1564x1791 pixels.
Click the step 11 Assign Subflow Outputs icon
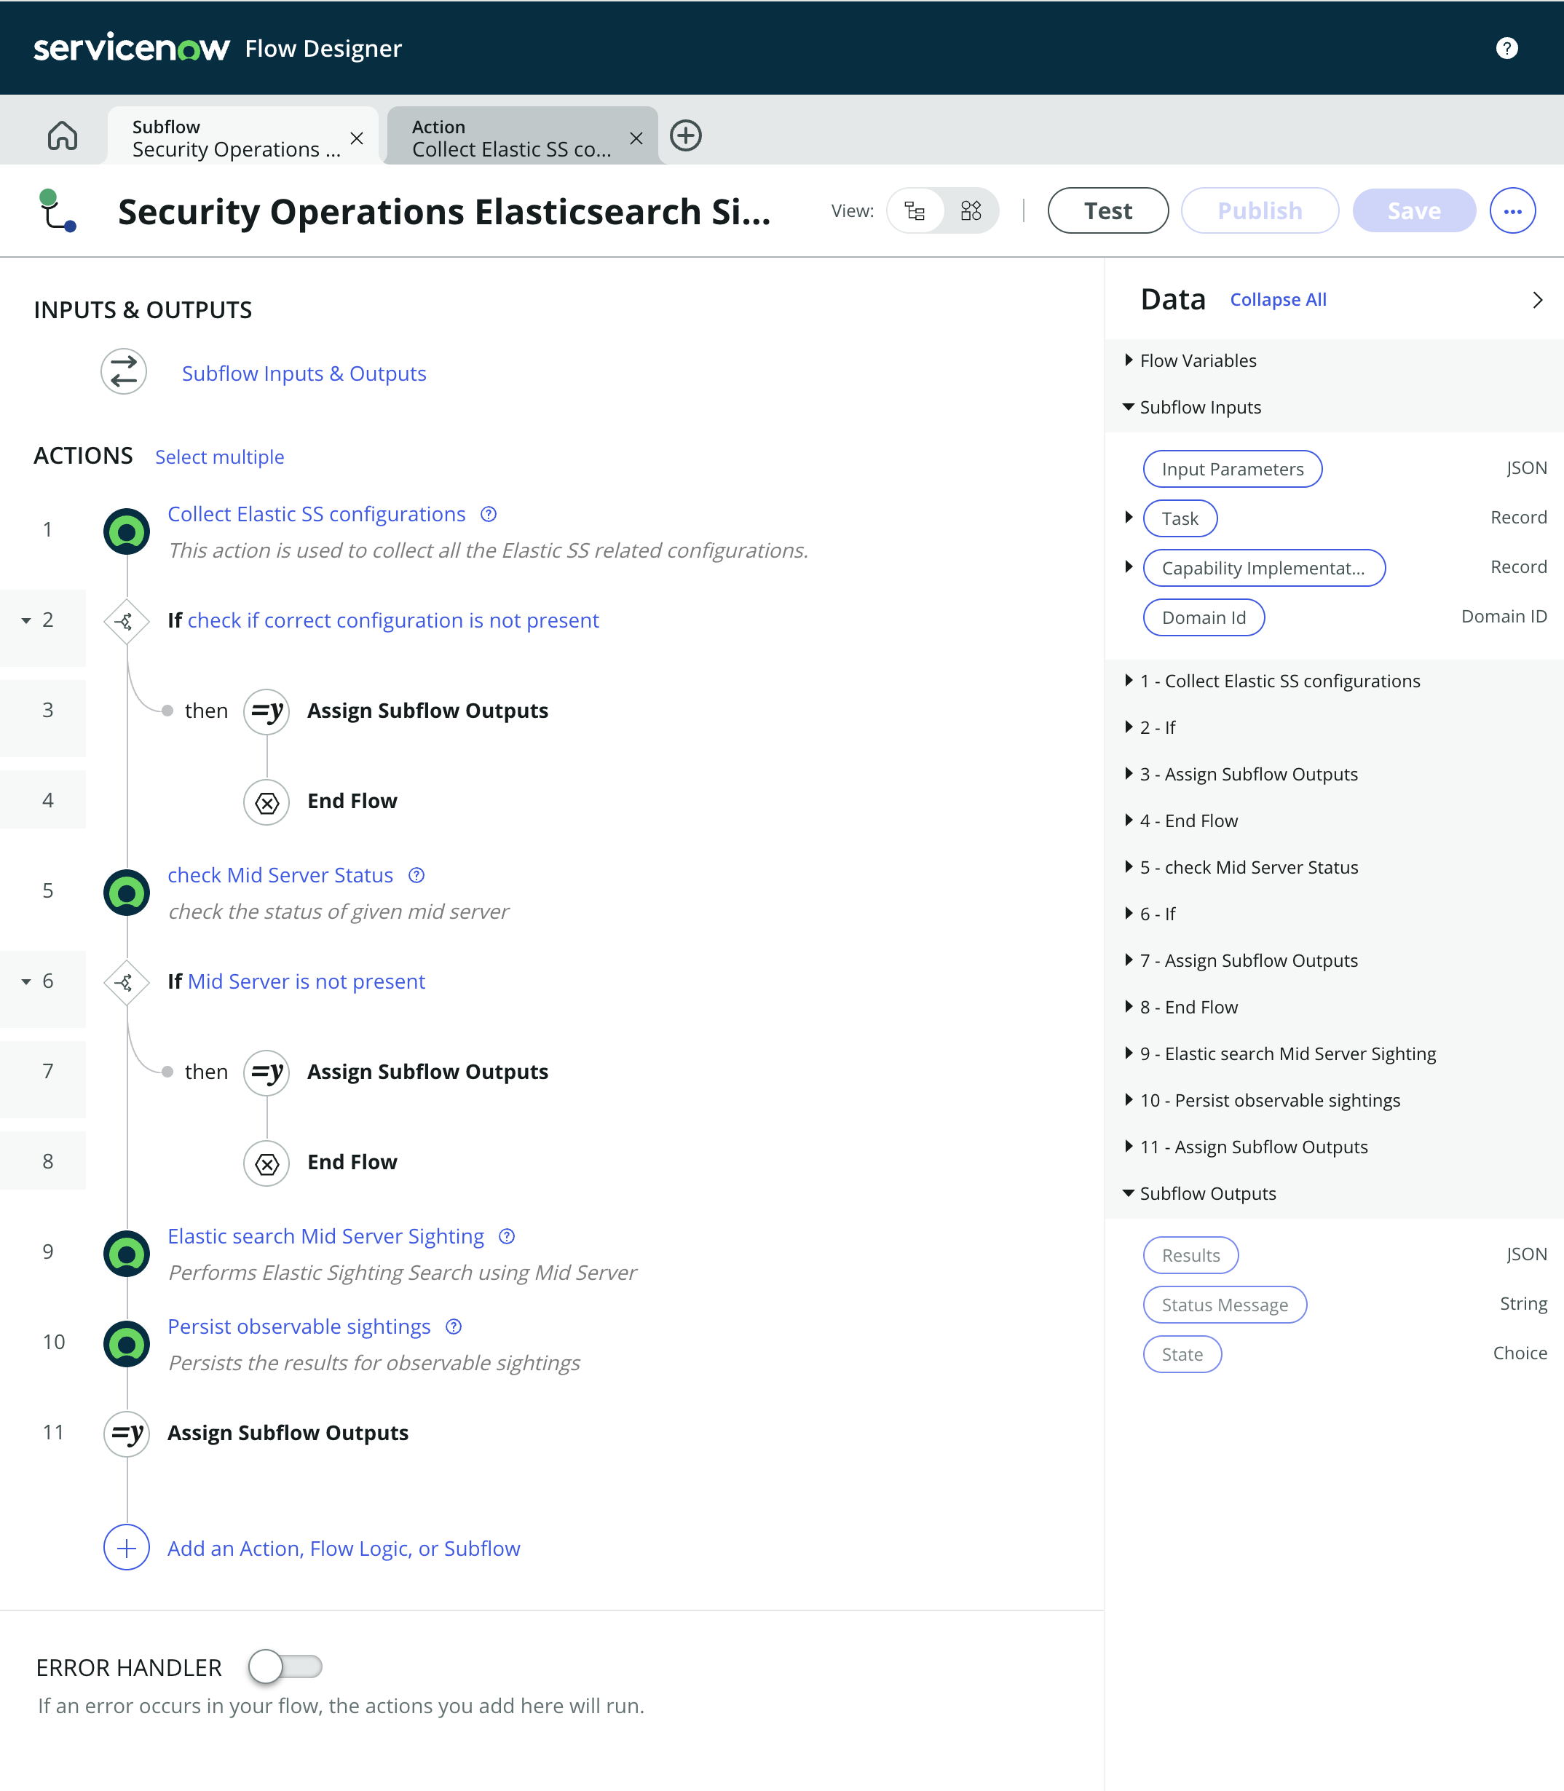[x=127, y=1434]
